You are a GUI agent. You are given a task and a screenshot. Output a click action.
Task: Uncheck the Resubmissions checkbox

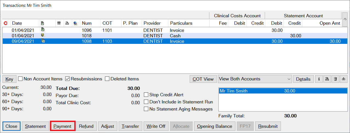click(x=67, y=79)
